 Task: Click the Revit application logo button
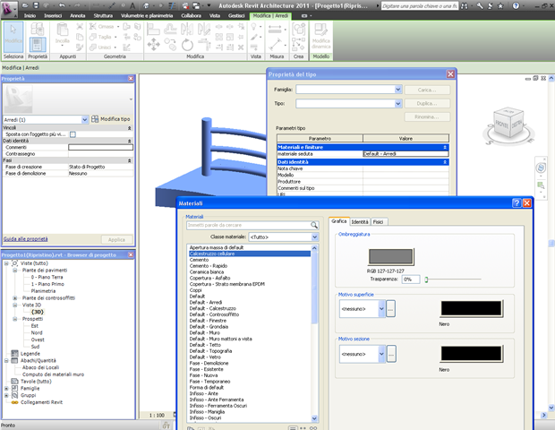pyautogui.click(x=10, y=7)
